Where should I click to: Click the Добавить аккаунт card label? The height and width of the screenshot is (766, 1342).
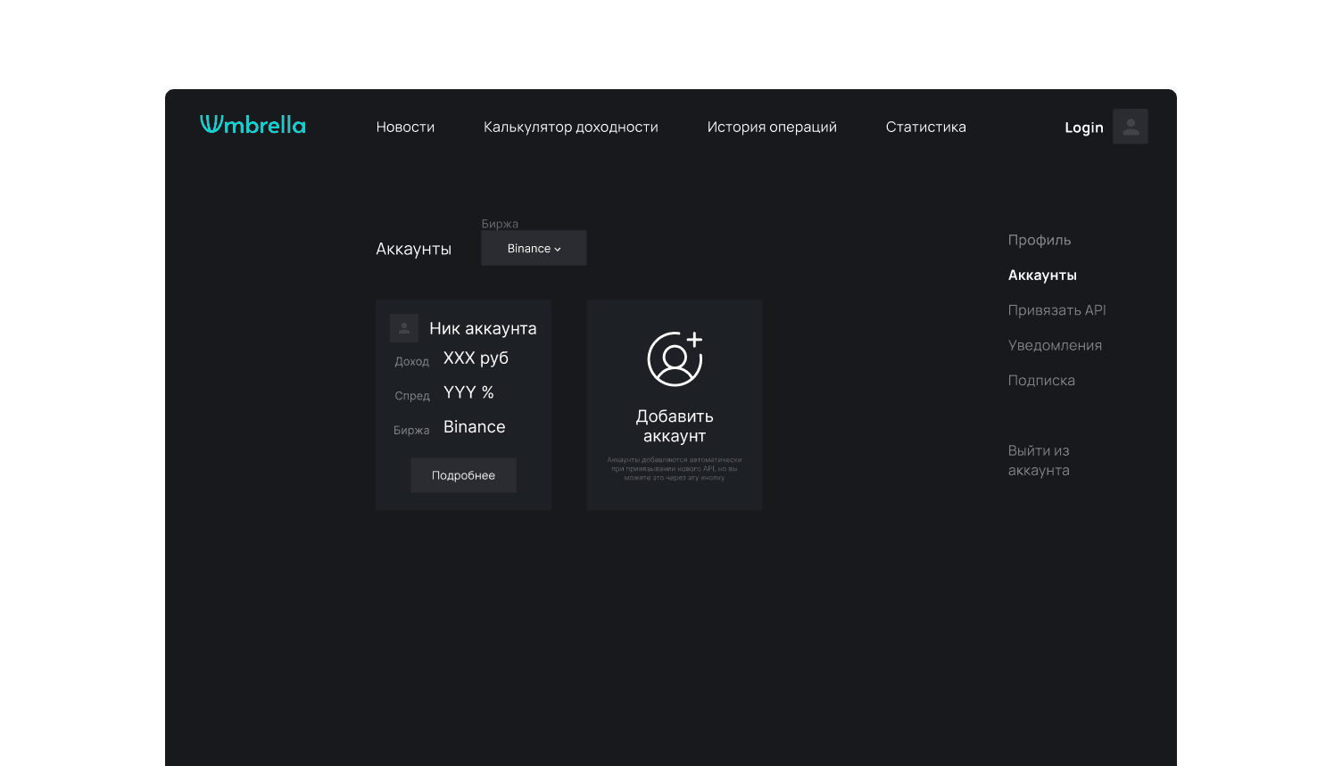pos(675,426)
